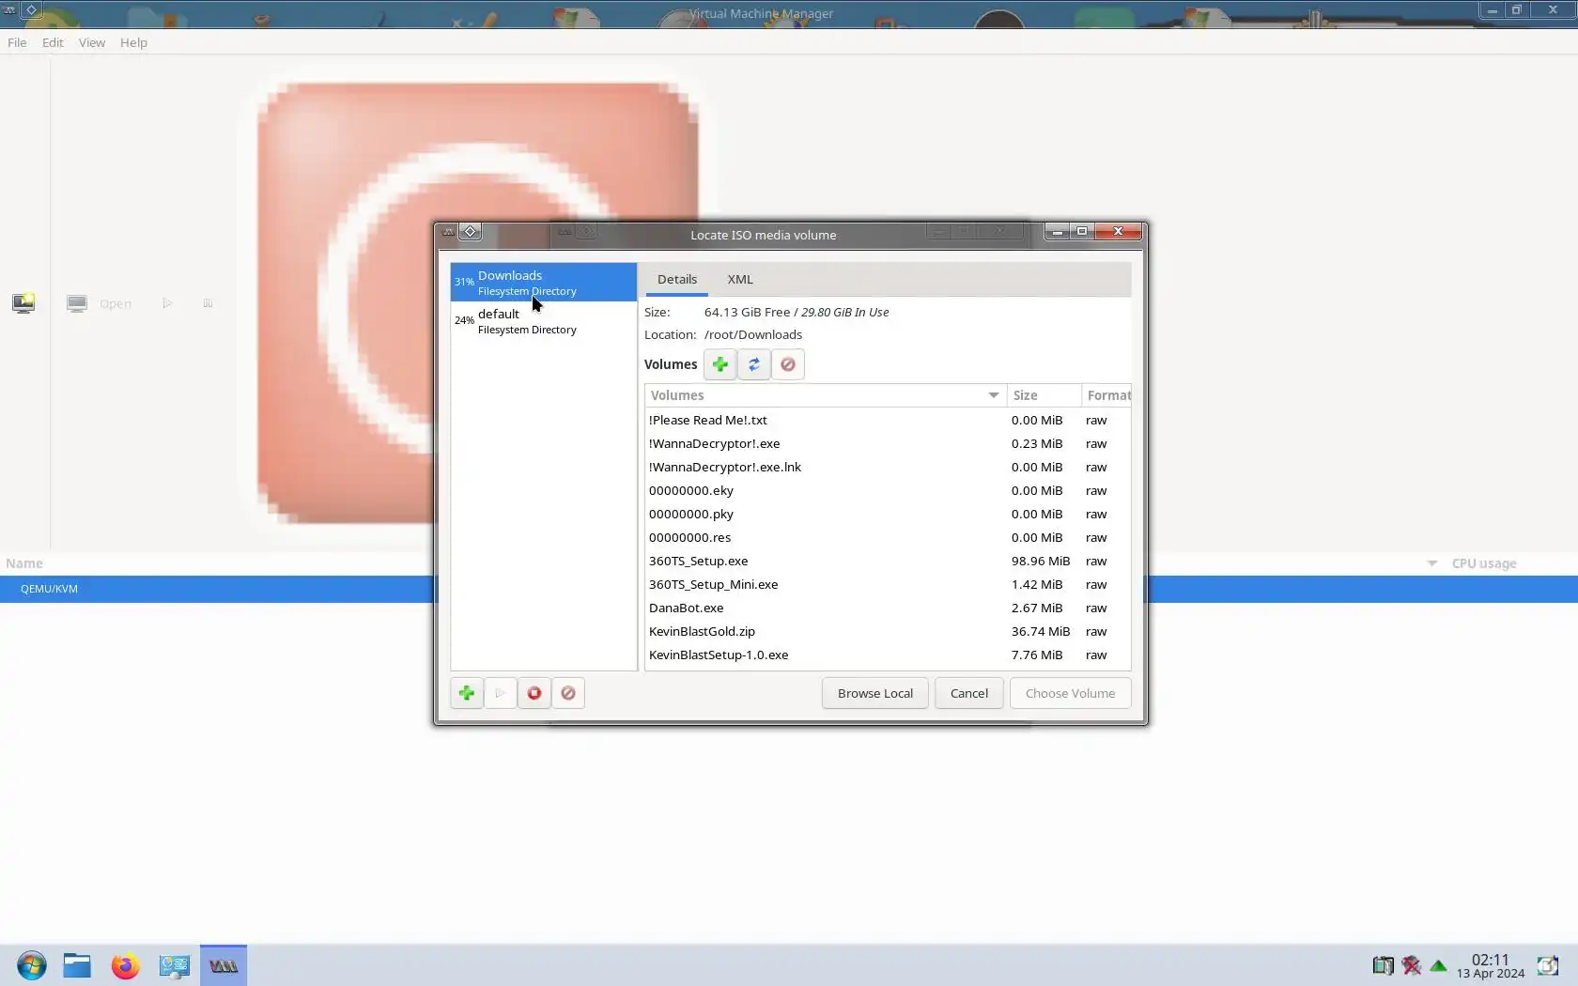
Task: Select the volume 360TS_Setup.exe
Action: pyautogui.click(x=888, y=561)
